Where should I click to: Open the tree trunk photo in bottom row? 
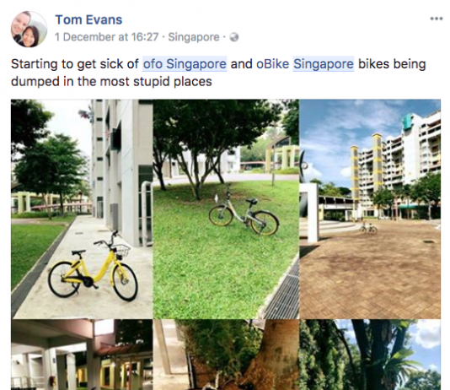(226, 355)
